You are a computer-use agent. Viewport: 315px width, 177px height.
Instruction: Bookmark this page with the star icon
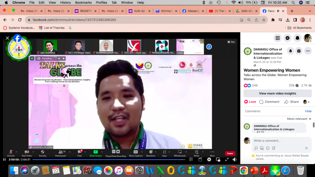(x=264, y=20)
